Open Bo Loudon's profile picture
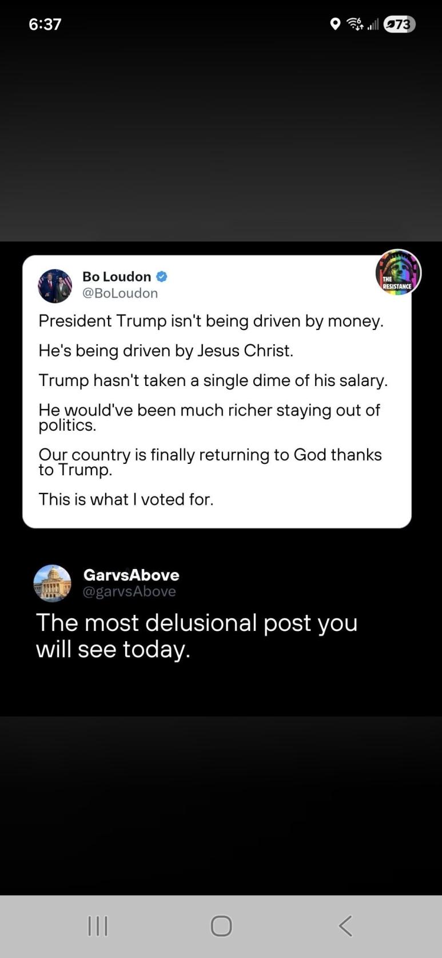The height and width of the screenshot is (958, 442). point(55,285)
